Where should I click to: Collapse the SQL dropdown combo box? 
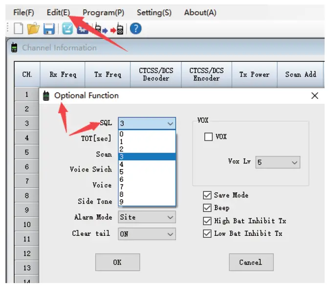point(147,123)
